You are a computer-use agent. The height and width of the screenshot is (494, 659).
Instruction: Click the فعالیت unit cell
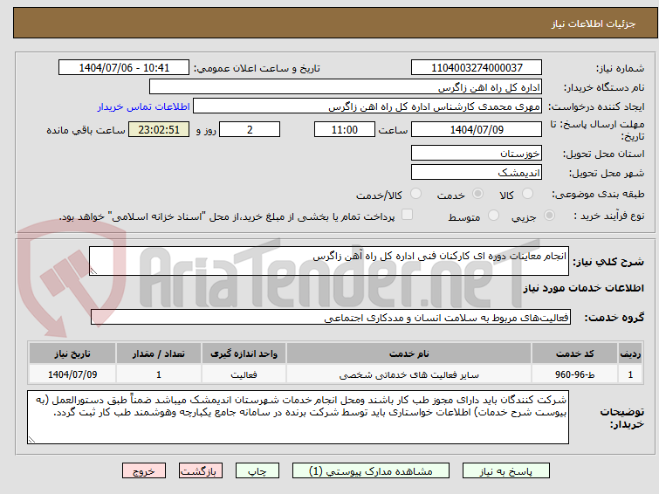(244, 374)
